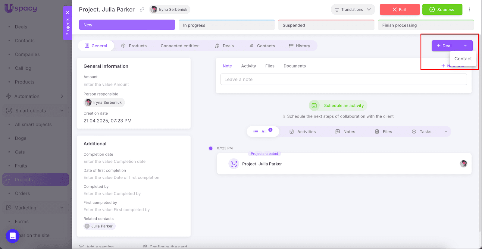Open the History tab
This screenshot has width=482, height=249.
299,46
